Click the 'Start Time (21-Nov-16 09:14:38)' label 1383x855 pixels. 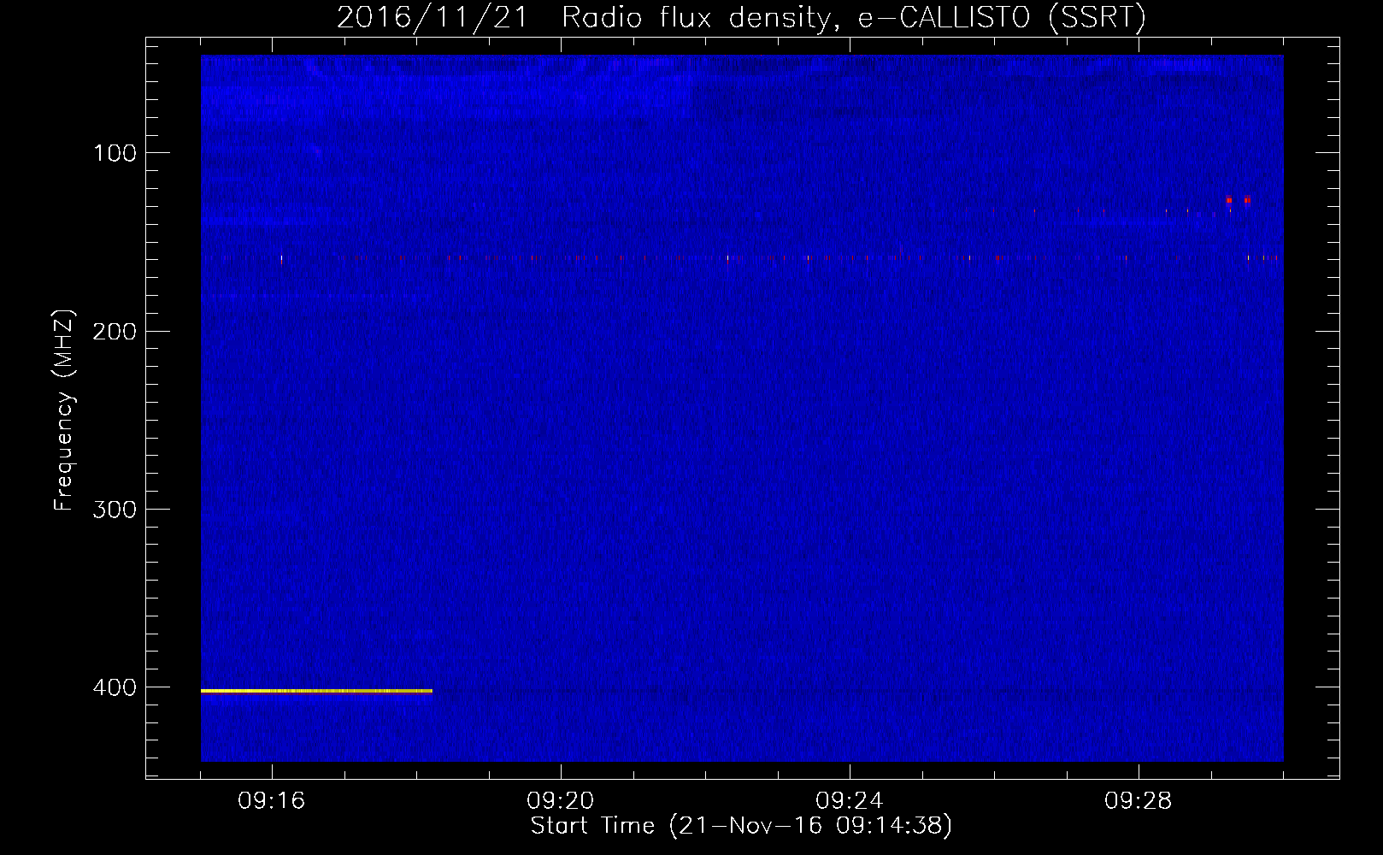[x=741, y=826]
